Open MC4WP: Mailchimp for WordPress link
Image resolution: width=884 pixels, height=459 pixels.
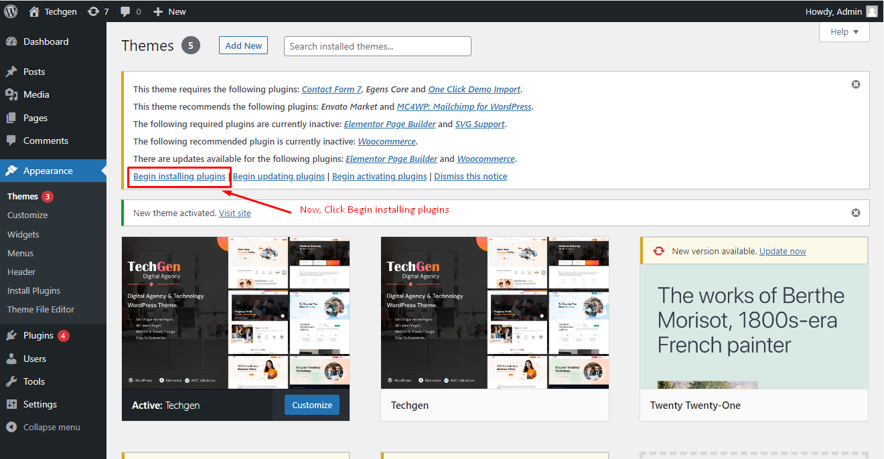pos(464,106)
